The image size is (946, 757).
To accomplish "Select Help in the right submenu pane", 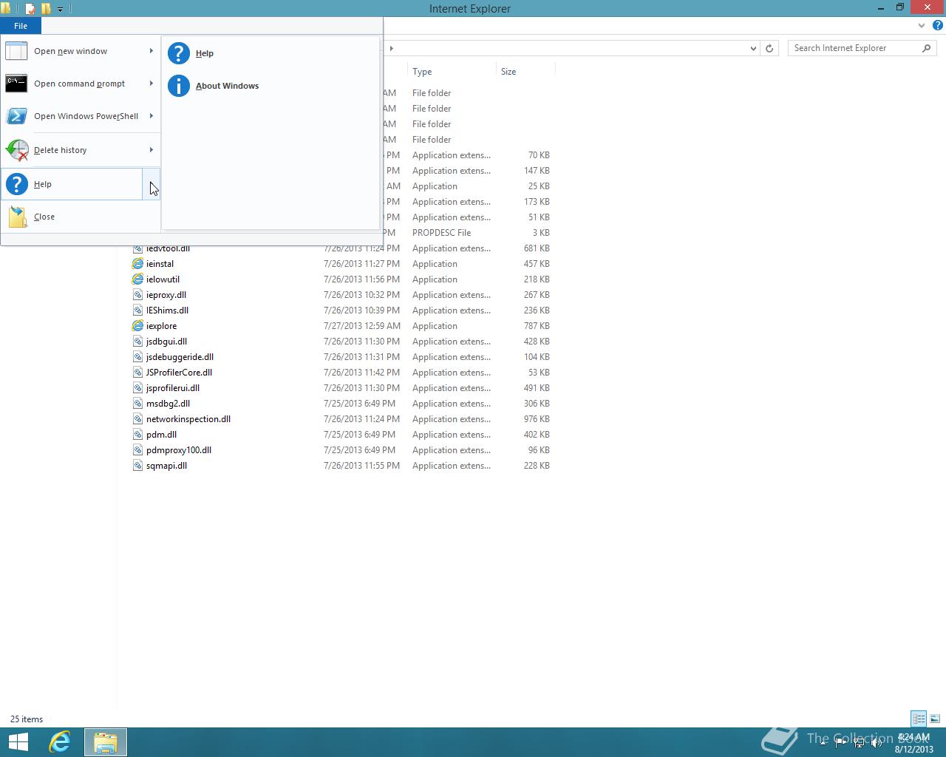I will pyautogui.click(x=270, y=53).
